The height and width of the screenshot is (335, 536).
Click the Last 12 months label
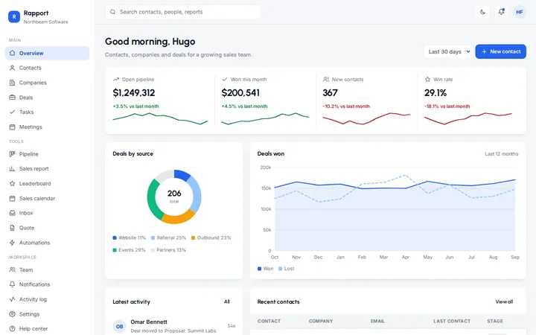(502, 154)
